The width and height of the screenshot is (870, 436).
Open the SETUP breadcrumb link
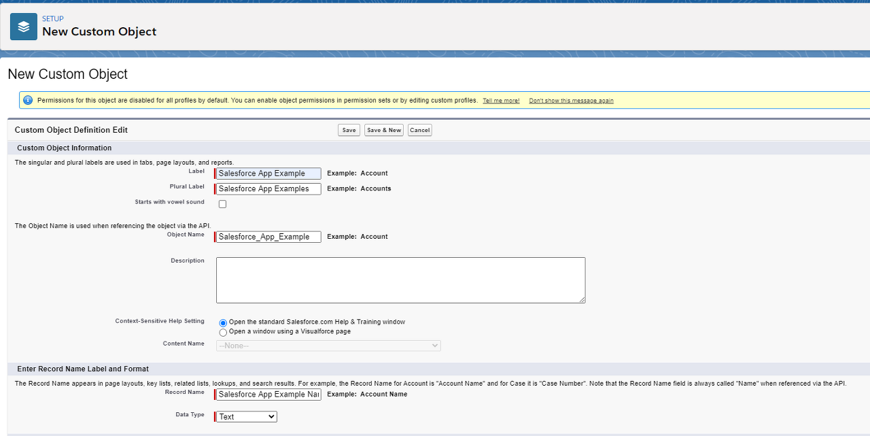point(53,19)
